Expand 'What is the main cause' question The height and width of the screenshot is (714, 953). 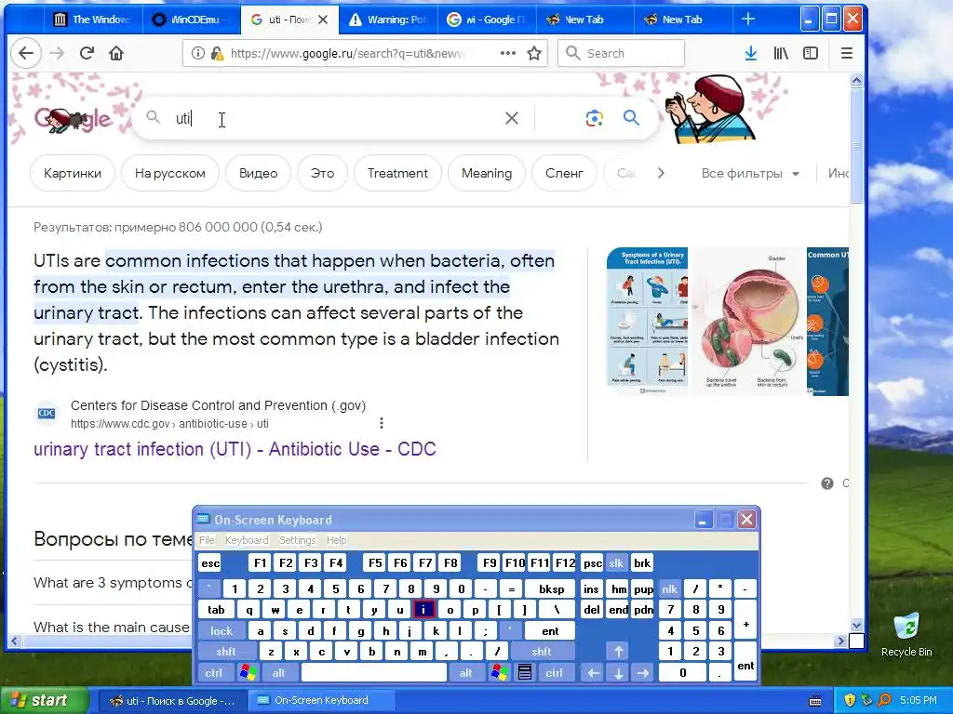[x=112, y=628]
